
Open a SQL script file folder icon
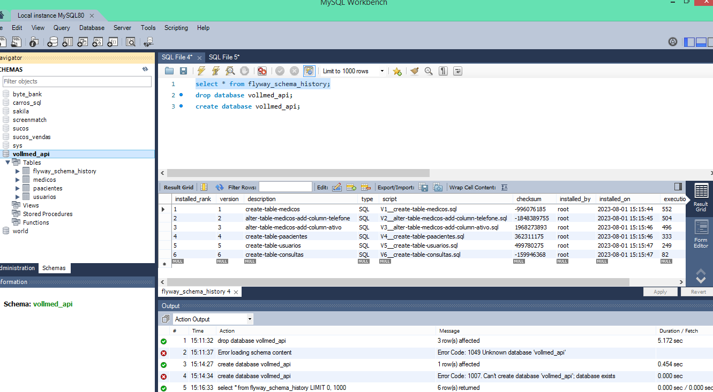coord(169,71)
